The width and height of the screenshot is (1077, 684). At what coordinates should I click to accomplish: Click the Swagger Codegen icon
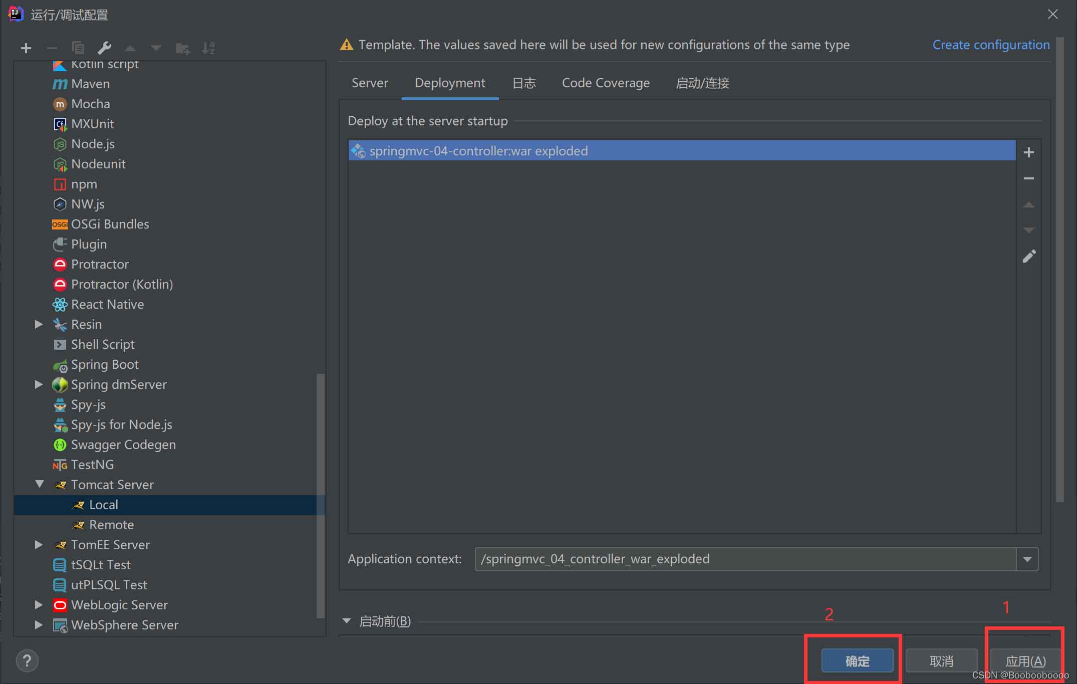pos(60,444)
